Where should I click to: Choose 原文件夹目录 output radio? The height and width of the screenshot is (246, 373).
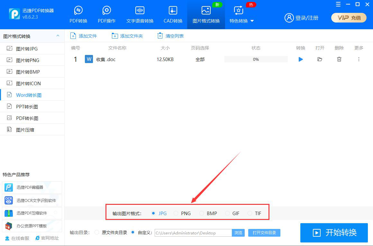(96, 232)
